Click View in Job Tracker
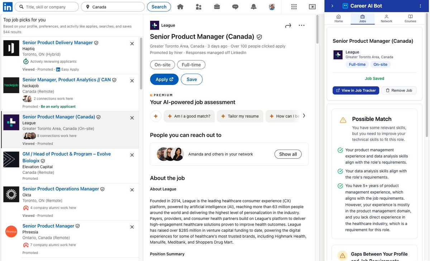Image resolution: width=430 pixels, height=261 pixels. pos(356,90)
